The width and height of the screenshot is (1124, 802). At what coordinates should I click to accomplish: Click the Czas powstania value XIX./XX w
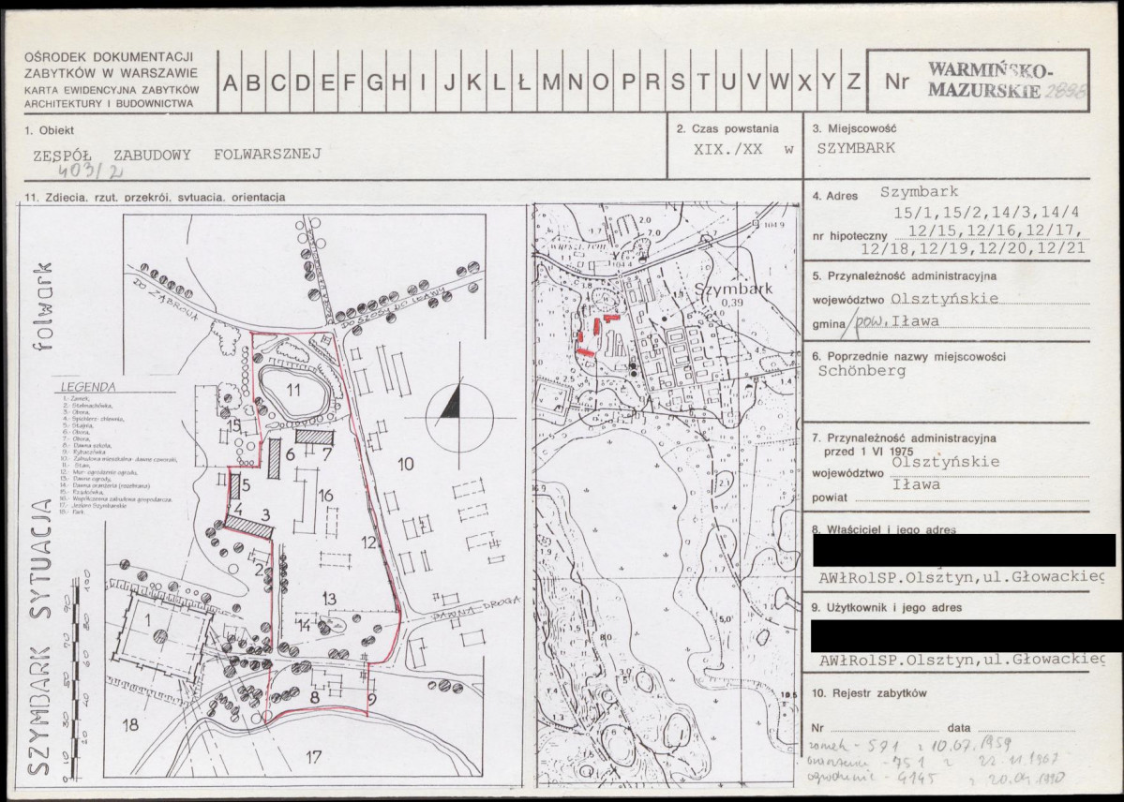[x=743, y=150]
